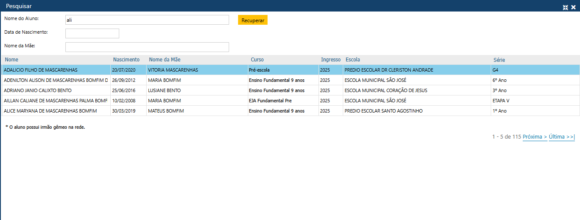
Task: Select the EJA Fundamental Pre course row
Action: (x=270, y=101)
